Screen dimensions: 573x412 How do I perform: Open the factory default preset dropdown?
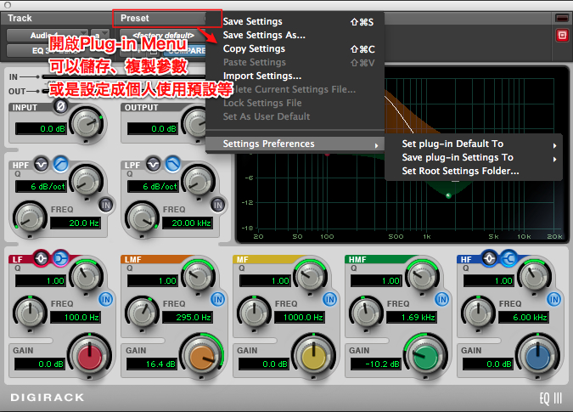(163, 36)
